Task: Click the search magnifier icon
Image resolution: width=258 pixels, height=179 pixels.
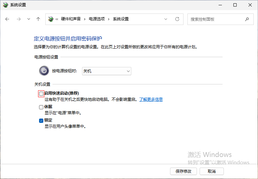Action: [247, 19]
